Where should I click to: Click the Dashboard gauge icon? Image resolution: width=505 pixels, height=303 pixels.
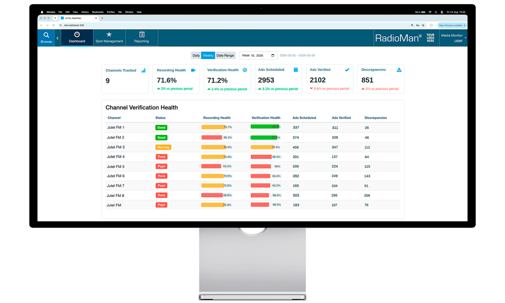pos(77,35)
